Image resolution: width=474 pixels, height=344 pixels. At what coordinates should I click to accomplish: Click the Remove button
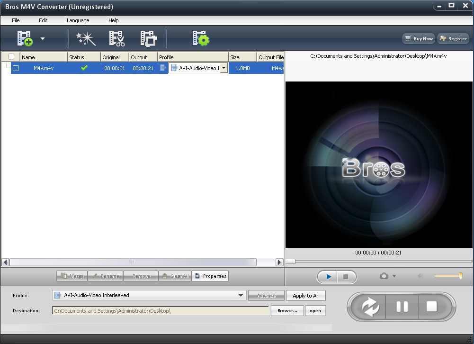click(141, 276)
